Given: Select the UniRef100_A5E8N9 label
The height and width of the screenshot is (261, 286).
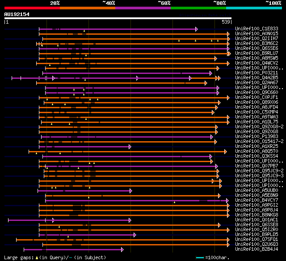Looking at the screenshot, I should click(257, 196).
